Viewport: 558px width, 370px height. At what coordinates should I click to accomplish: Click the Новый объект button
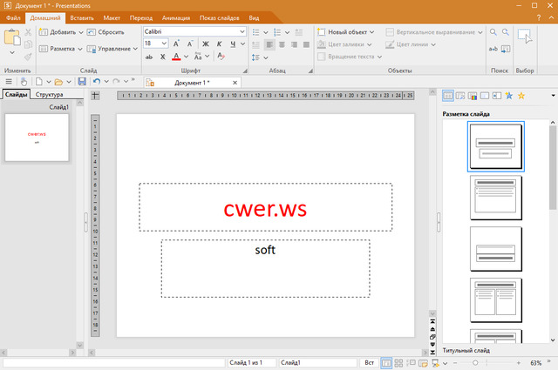pos(344,32)
